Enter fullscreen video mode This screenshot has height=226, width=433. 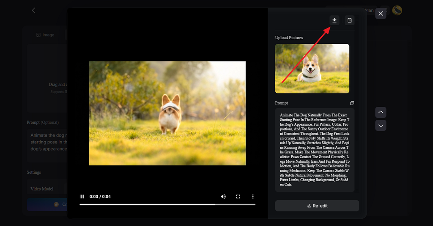pyautogui.click(x=238, y=196)
